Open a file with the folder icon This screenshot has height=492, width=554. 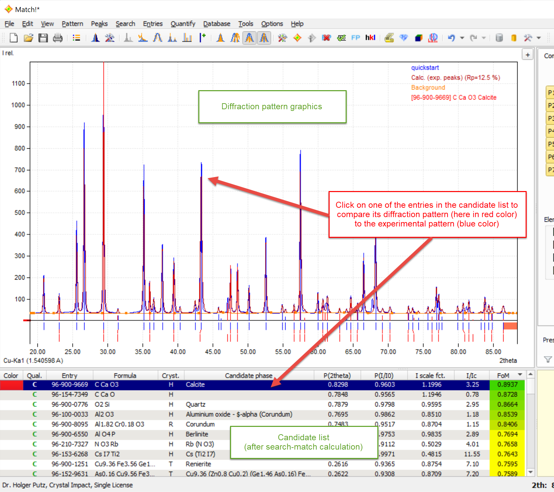[x=28, y=38]
